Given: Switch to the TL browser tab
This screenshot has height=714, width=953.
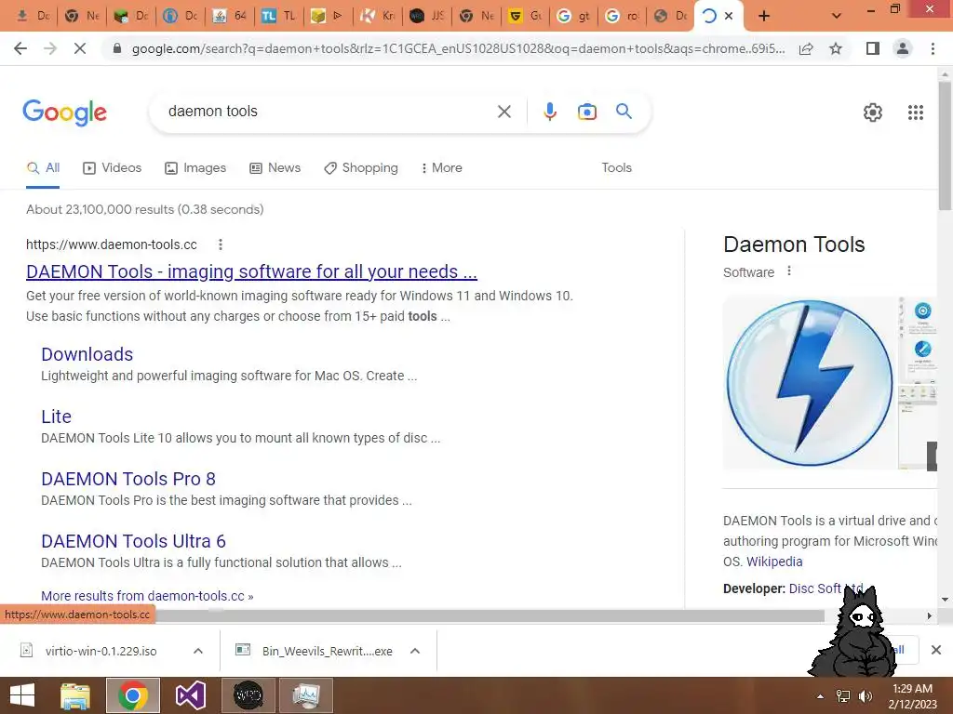Looking at the screenshot, I should click(x=279, y=16).
